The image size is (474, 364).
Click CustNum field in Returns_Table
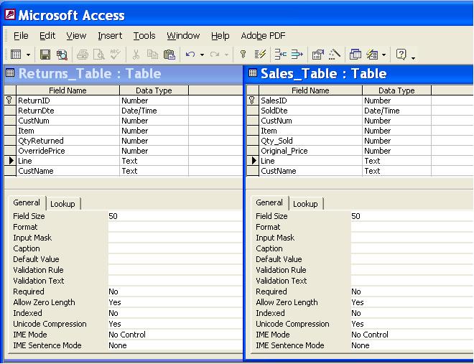pos(68,121)
